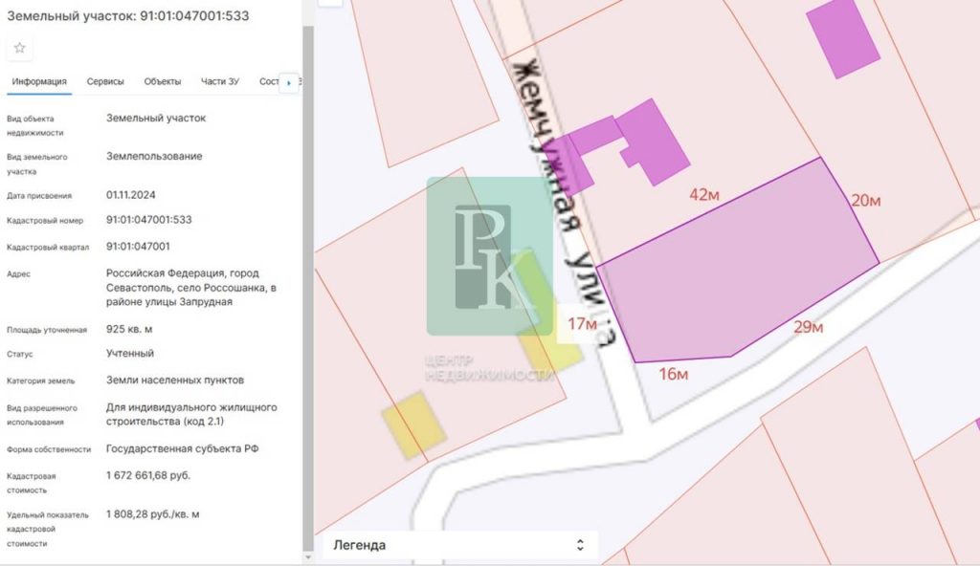Click the info panel vertical scrollbar
Screen dimensions: 980x566
coord(307,287)
